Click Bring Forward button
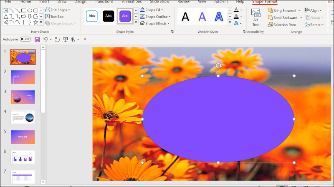 (x=282, y=10)
